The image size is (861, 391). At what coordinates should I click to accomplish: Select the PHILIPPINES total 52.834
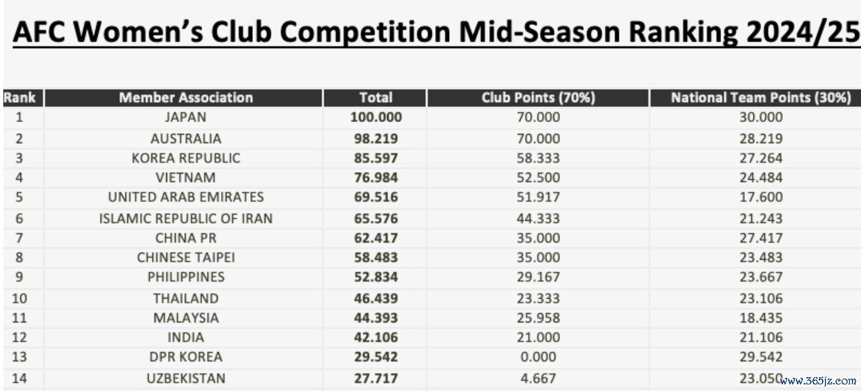[376, 277]
